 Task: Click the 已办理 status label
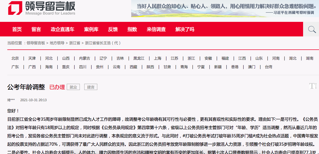(x=57, y=87)
